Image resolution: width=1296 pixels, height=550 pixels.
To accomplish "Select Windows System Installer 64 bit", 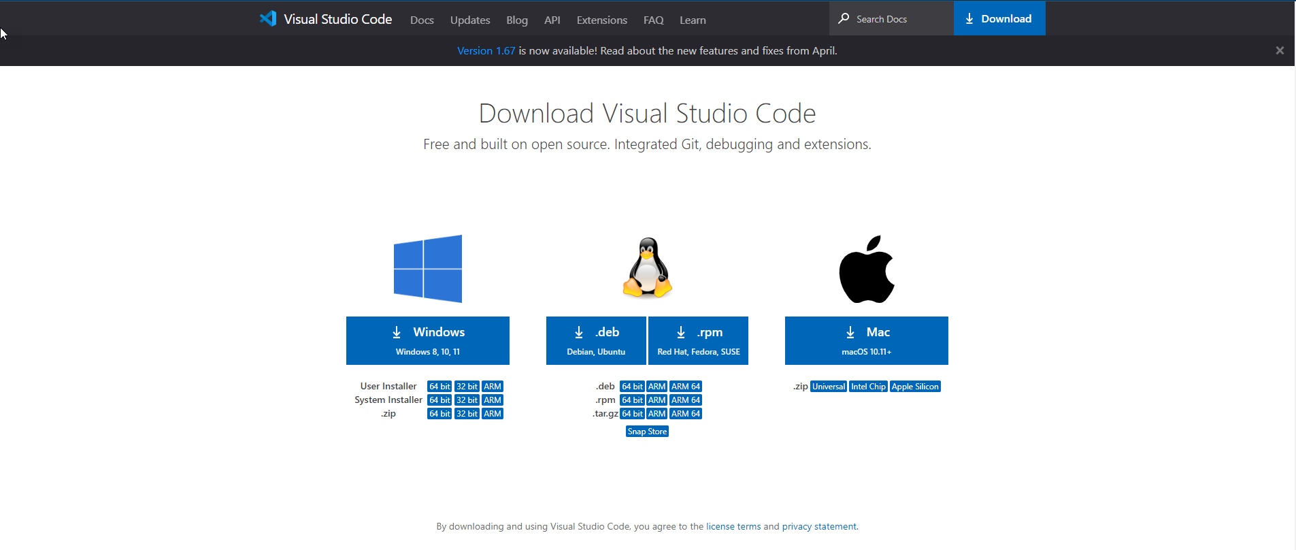I will (439, 400).
